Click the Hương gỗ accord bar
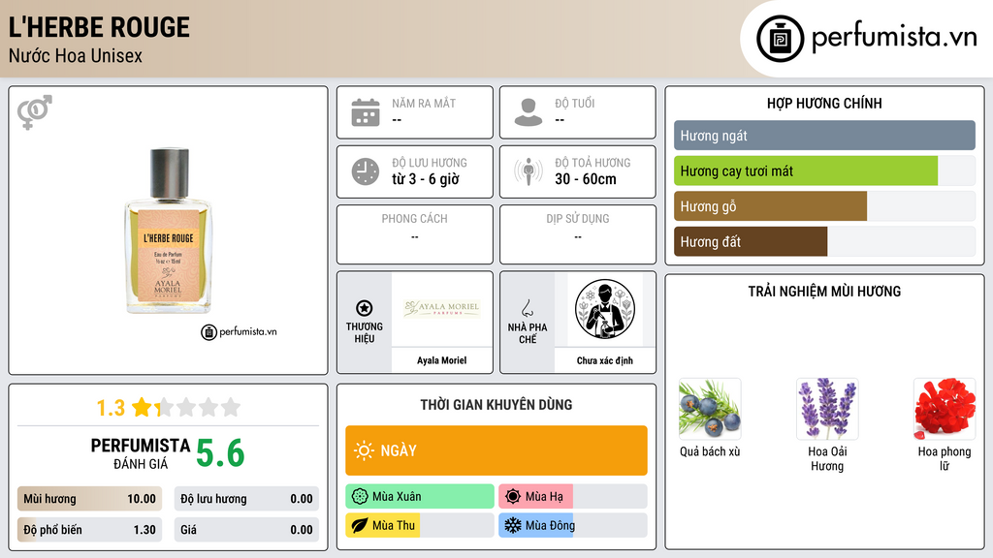This screenshot has width=993, height=558. pos(824,206)
